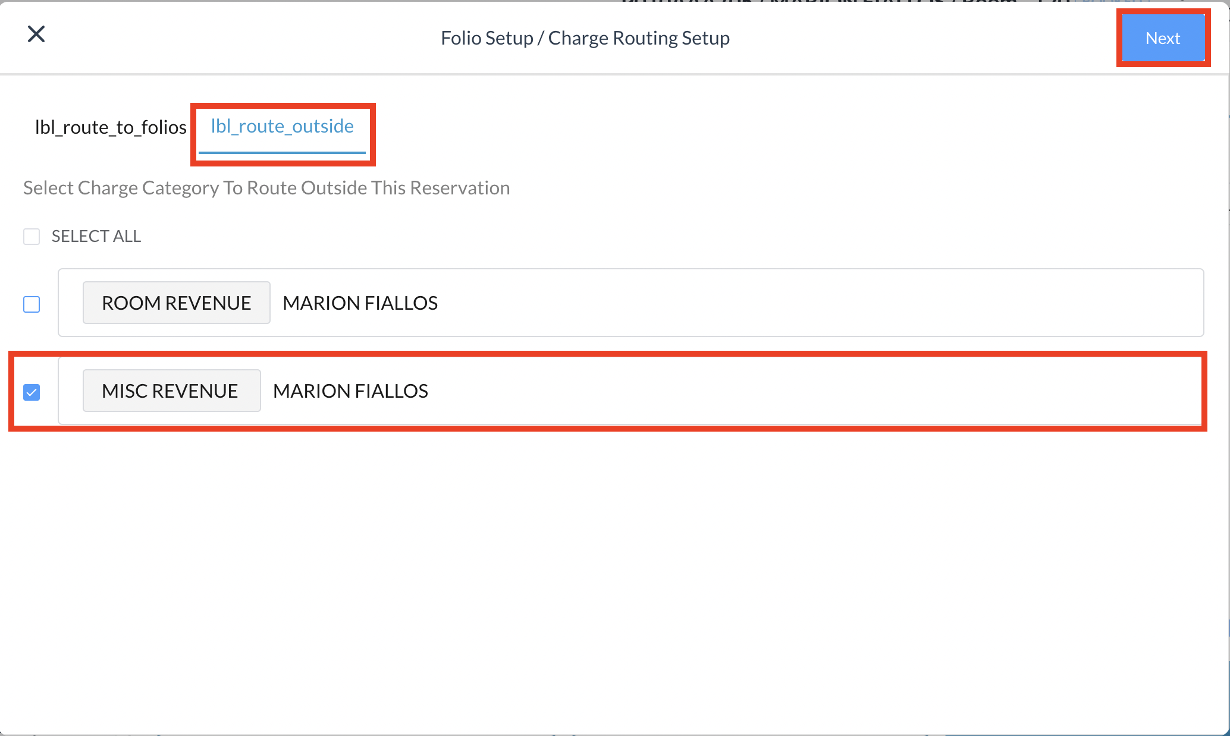Click the Next button

(x=1163, y=38)
